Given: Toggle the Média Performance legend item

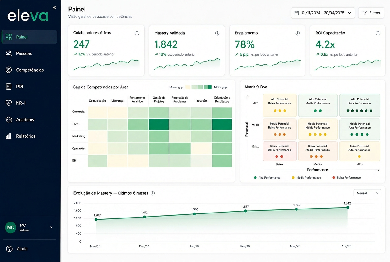Looking at the screenshot, I should pyautogui.click(x=306, y=178).
